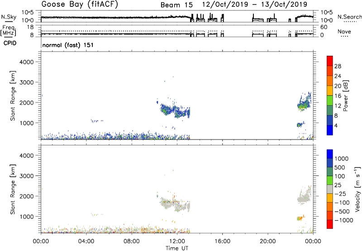The width and height of the screenshot is (362, 251).
Task: Click the '10^5' label near N.Search
Action: (x=327, y=13)
